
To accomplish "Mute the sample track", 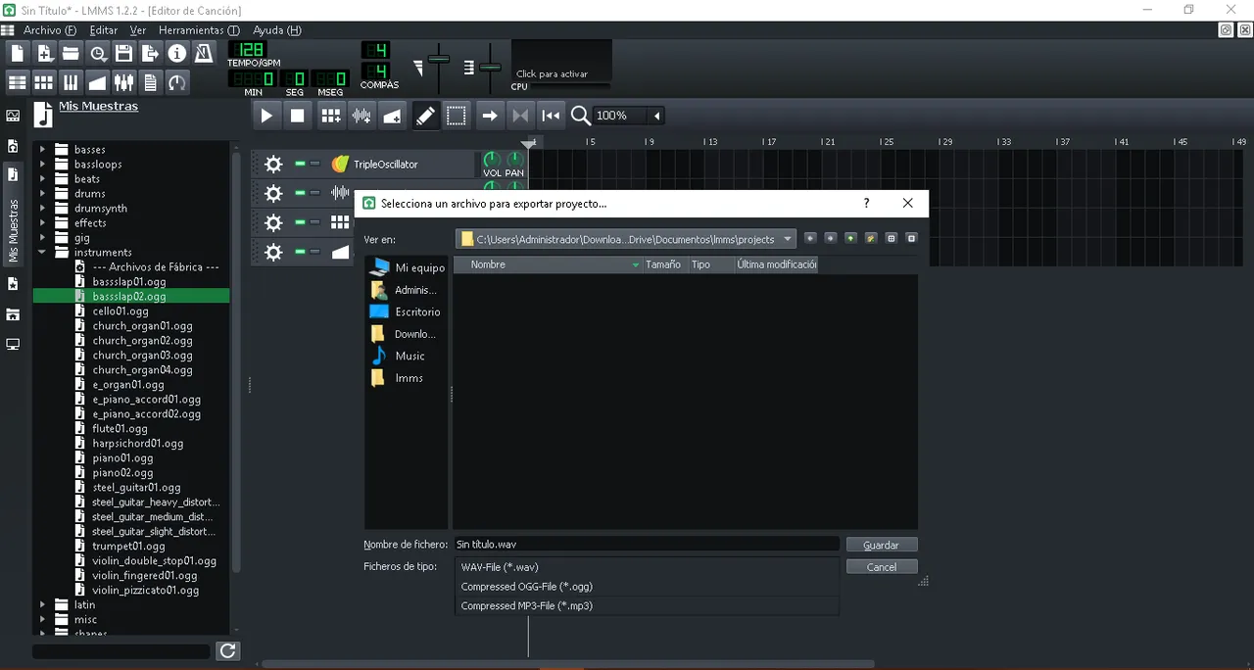I will tap(300, 193).
